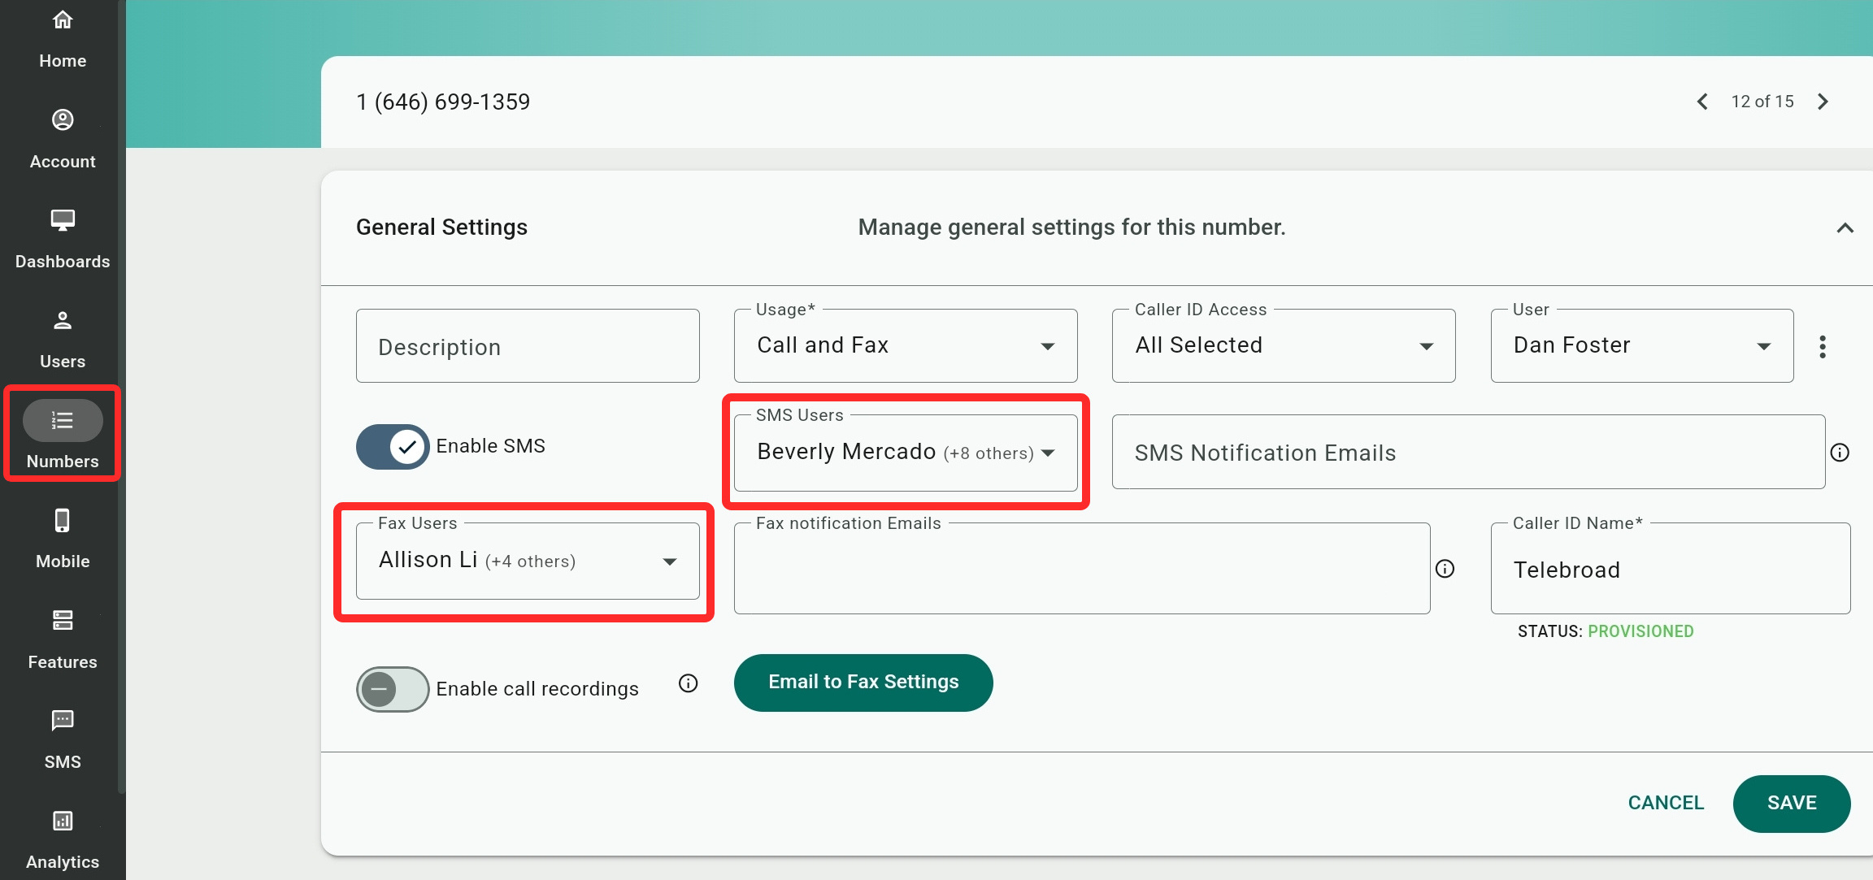The width and height of the screenshot is (1873, 880).
Task: Open the Usage dropdown showing Call and Fax
Action: click(x=905, y=346)
